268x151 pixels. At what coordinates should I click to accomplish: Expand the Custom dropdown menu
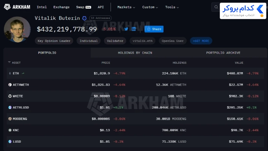(x=150, y=7)
